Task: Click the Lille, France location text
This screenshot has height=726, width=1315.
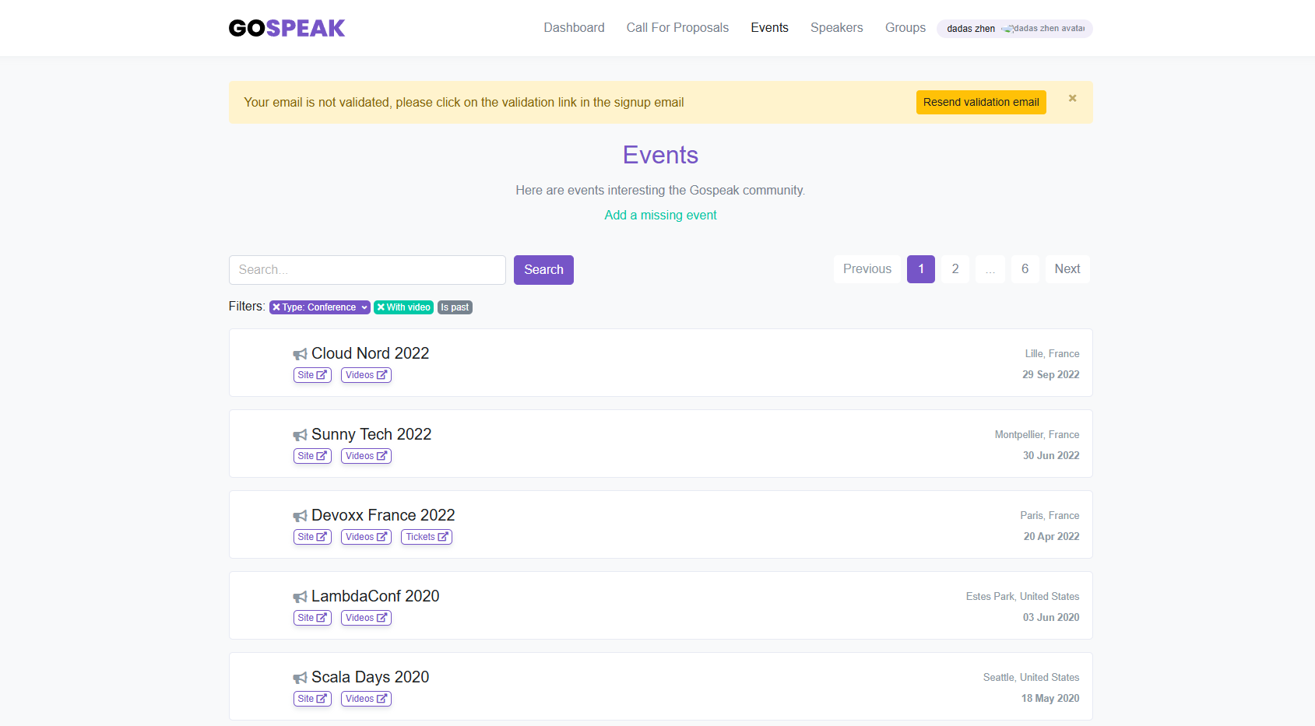Action: point(1052,354)
